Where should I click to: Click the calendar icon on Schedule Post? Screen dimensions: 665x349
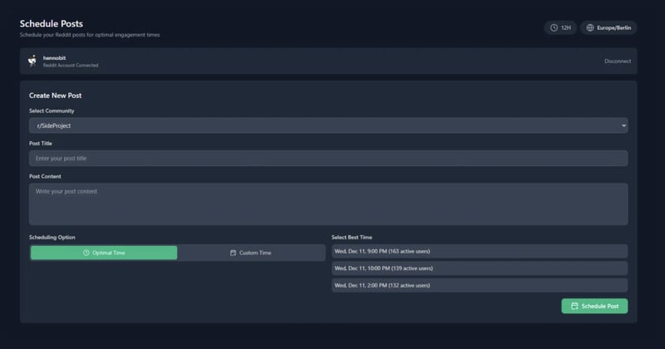click(574, 306)
